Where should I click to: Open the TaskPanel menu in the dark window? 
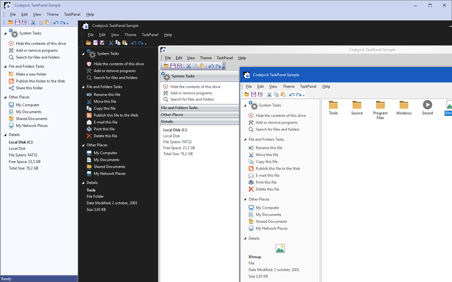tap(150, 35)
